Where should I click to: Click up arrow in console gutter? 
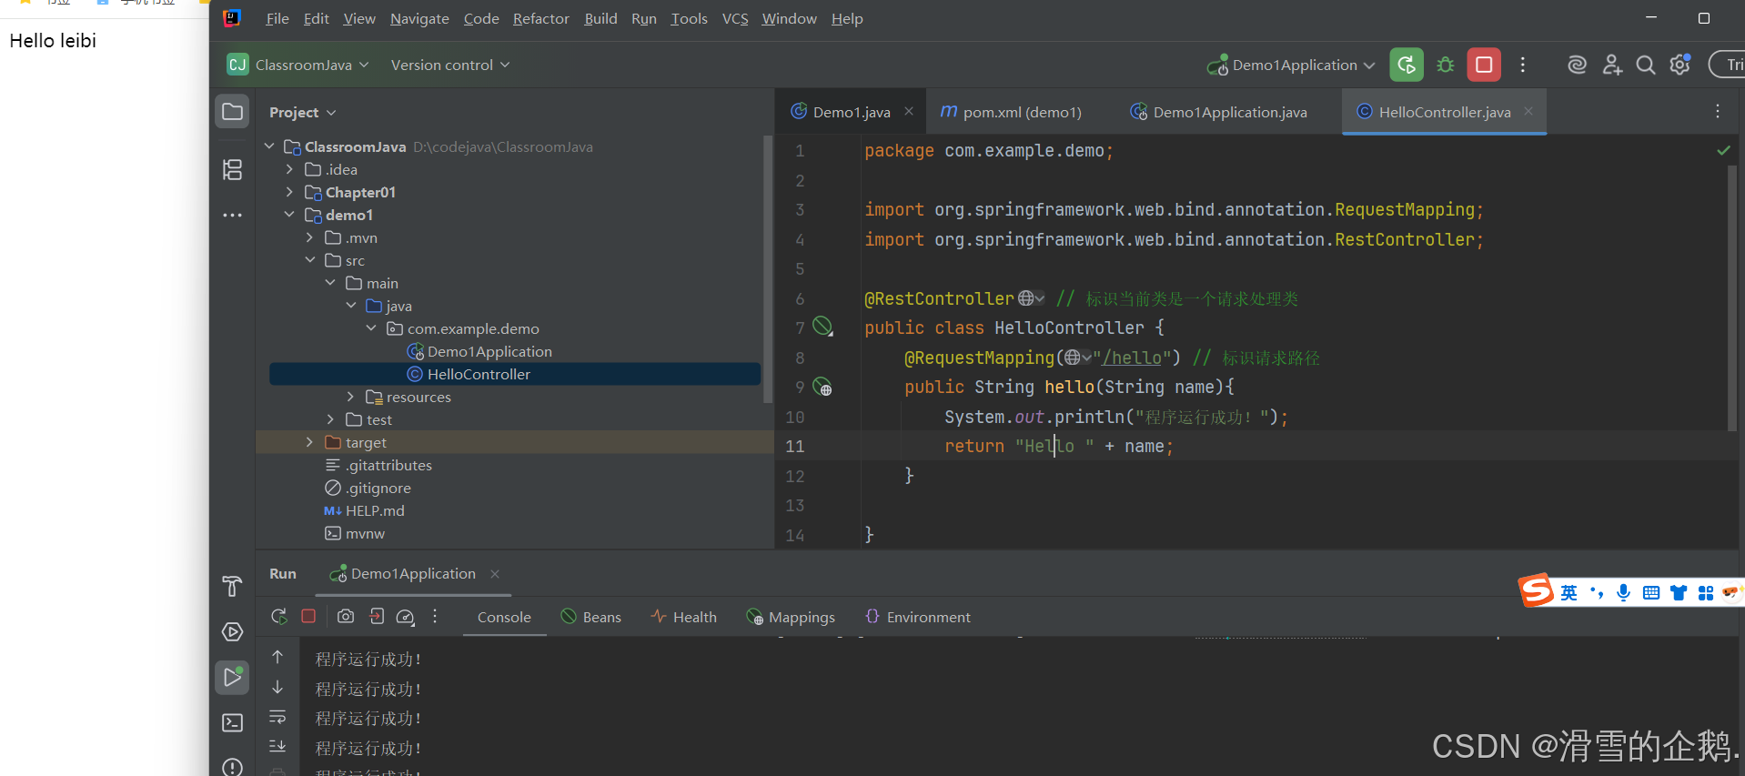[x=278, y=657]
